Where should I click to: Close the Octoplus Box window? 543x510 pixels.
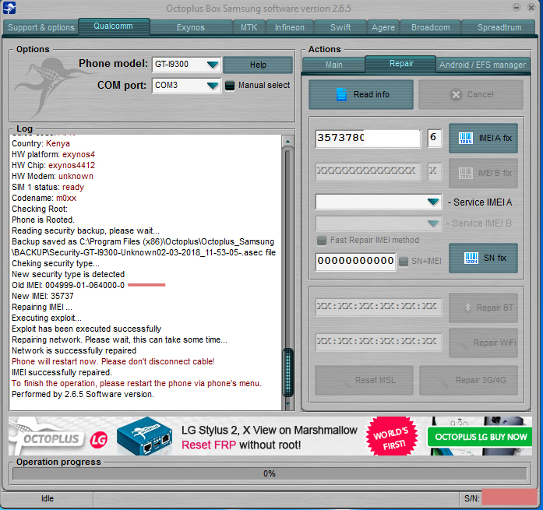tap(531, 8)
